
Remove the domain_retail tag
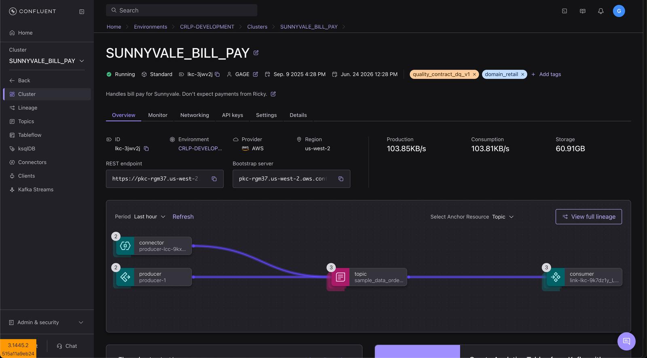[x=522, y=74]
